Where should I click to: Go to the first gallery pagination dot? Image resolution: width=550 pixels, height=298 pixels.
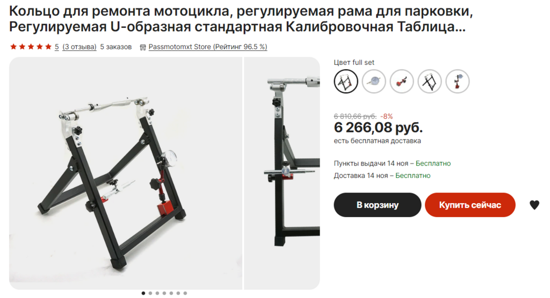[x=143, y=293]
